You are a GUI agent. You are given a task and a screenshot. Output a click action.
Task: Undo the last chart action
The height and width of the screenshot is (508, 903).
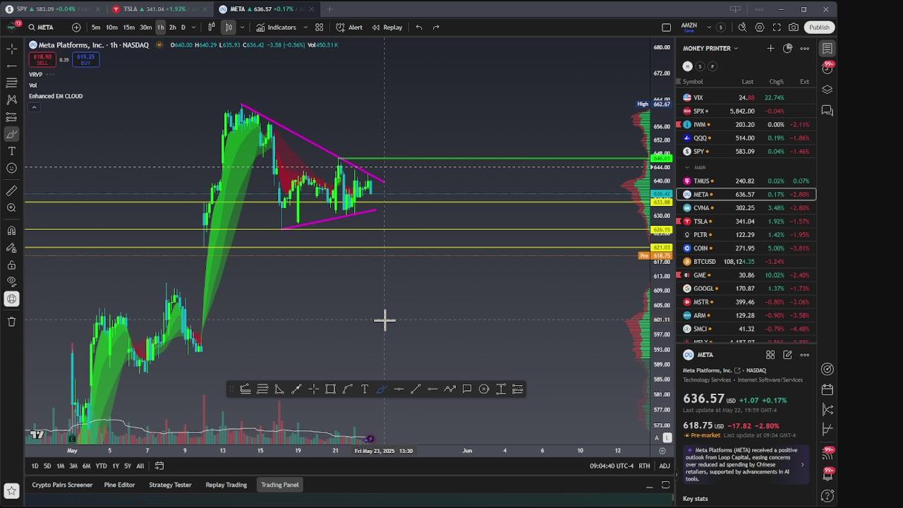click(419, 28)
